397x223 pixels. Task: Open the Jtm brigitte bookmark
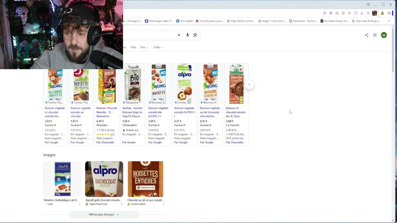pyautogui.click(x=184, y=21)
